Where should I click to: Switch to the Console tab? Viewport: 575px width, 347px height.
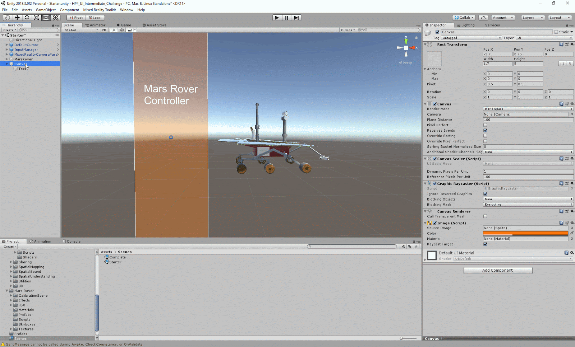pyautogui.click(x=72, y=242)
